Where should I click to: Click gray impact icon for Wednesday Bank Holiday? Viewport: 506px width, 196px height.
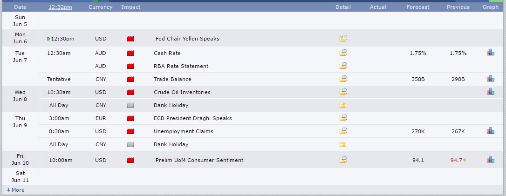click(x=130, y=105)
